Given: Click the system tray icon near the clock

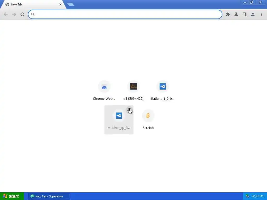Looking at the screenshot, I should 248,196.
